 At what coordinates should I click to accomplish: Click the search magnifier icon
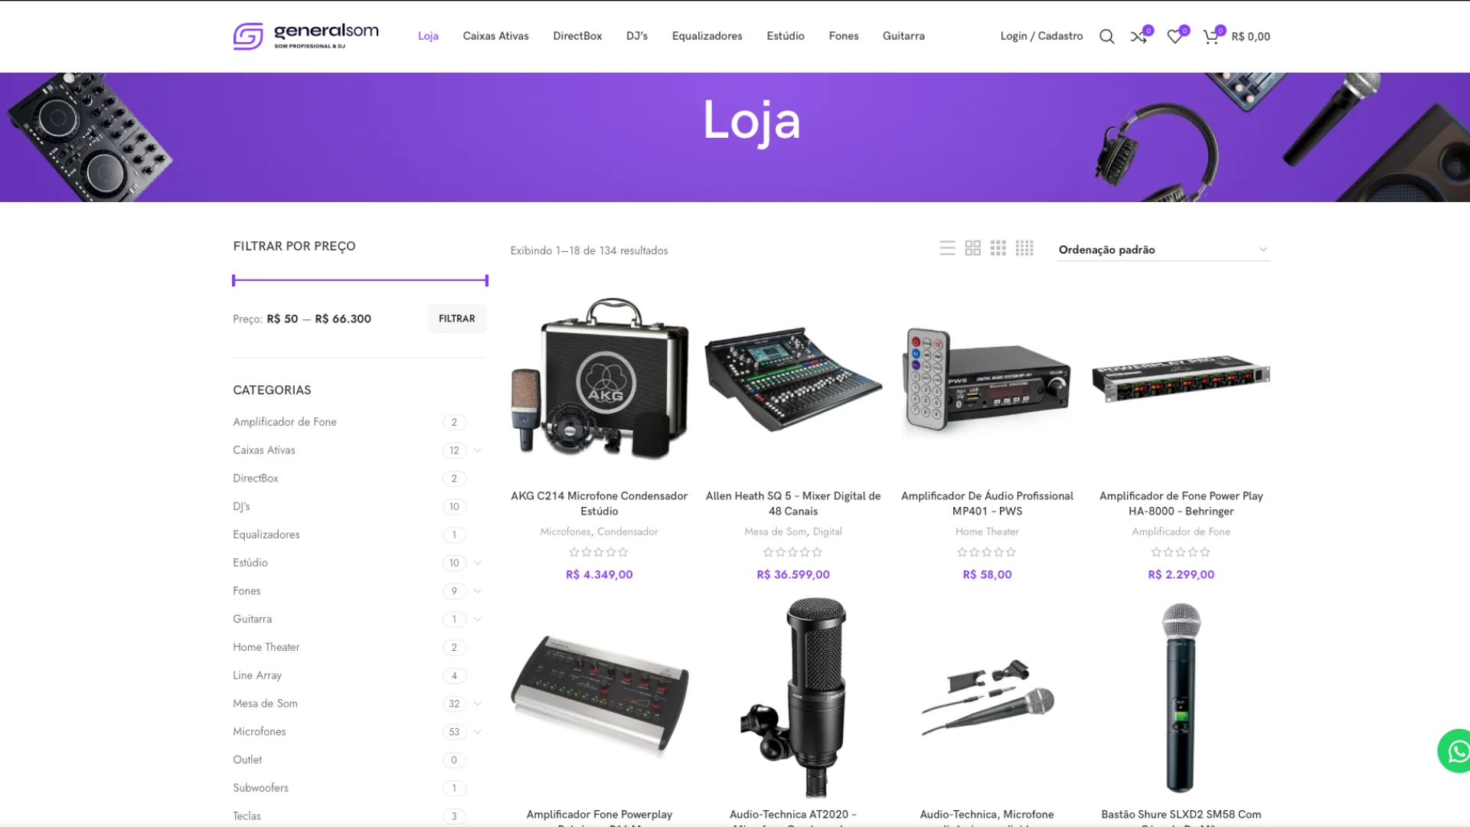(x=1106, y=37)
